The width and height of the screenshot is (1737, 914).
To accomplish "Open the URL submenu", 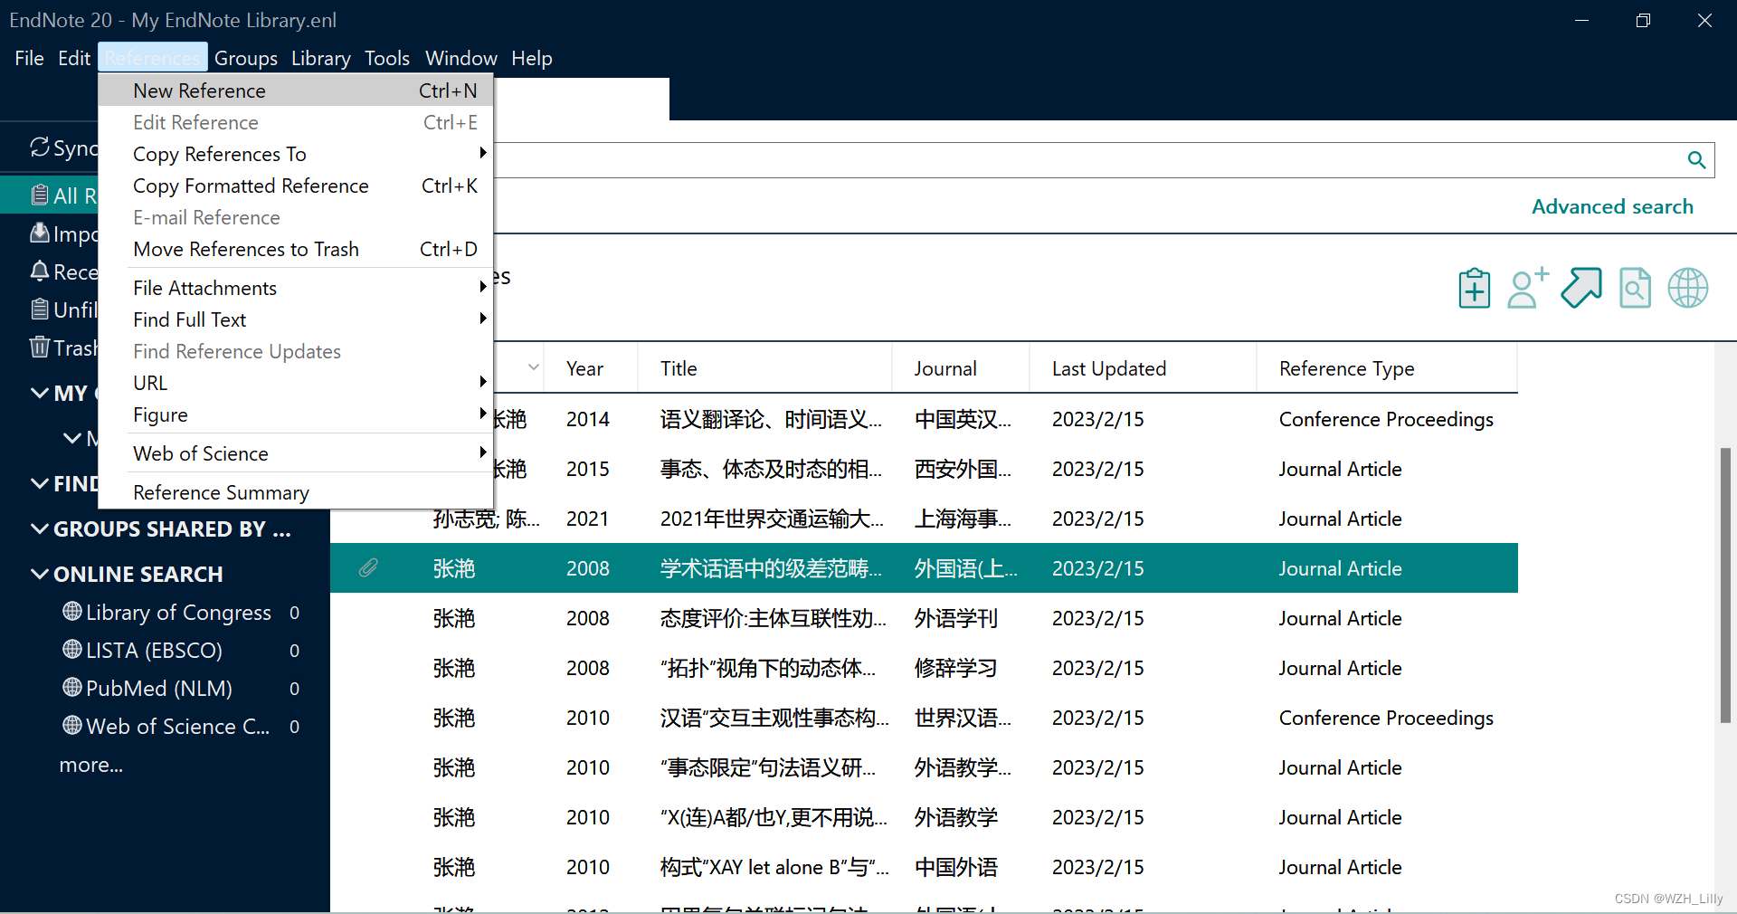I will (x=296, y=383).
